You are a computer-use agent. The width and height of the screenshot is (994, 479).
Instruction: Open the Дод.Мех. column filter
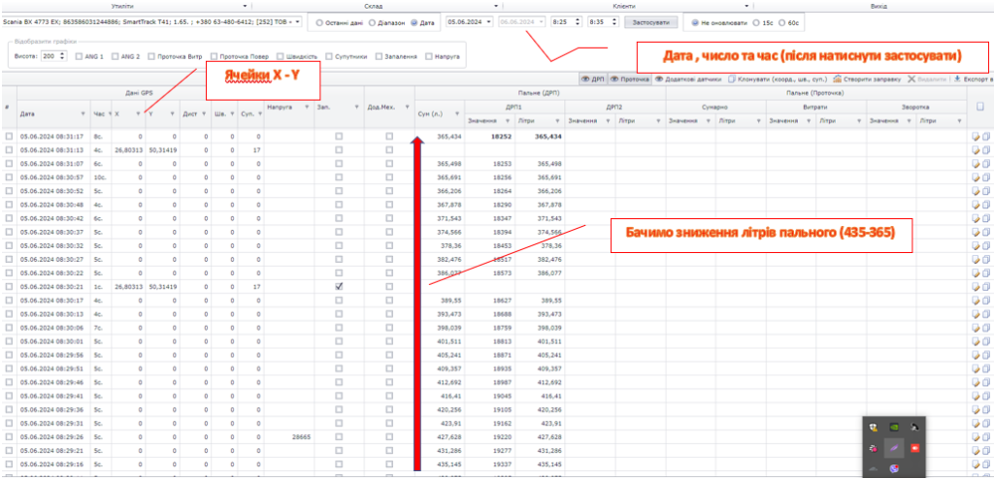[x=407, y=107]
